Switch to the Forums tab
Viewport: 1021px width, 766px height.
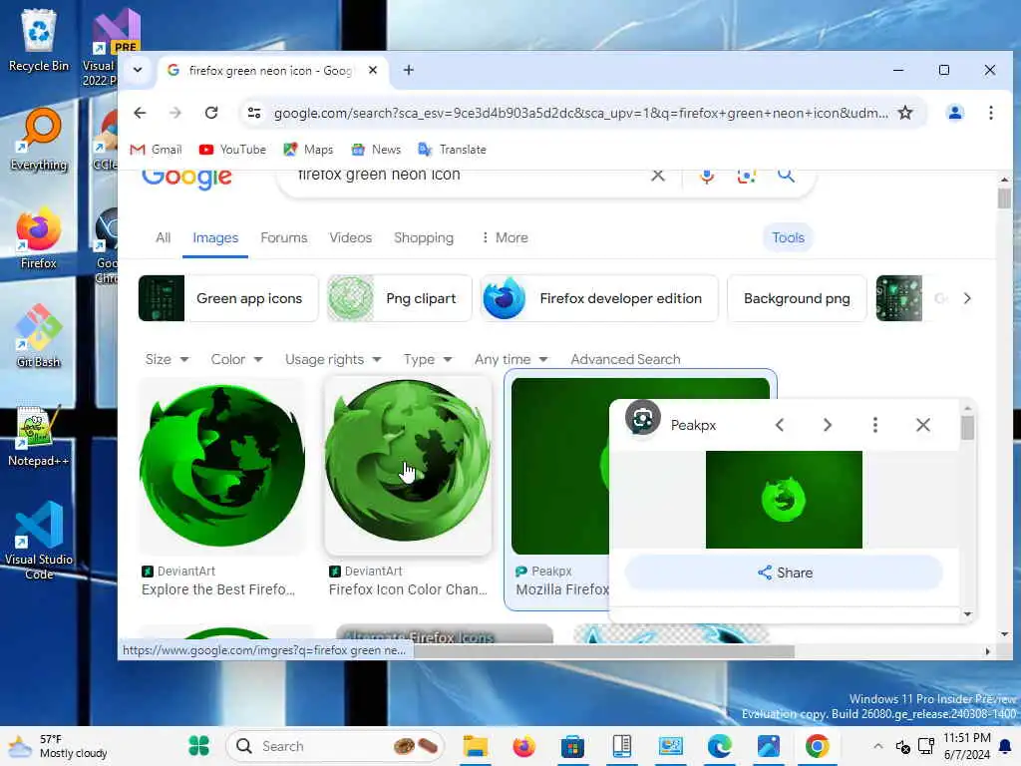coord(284,237)
